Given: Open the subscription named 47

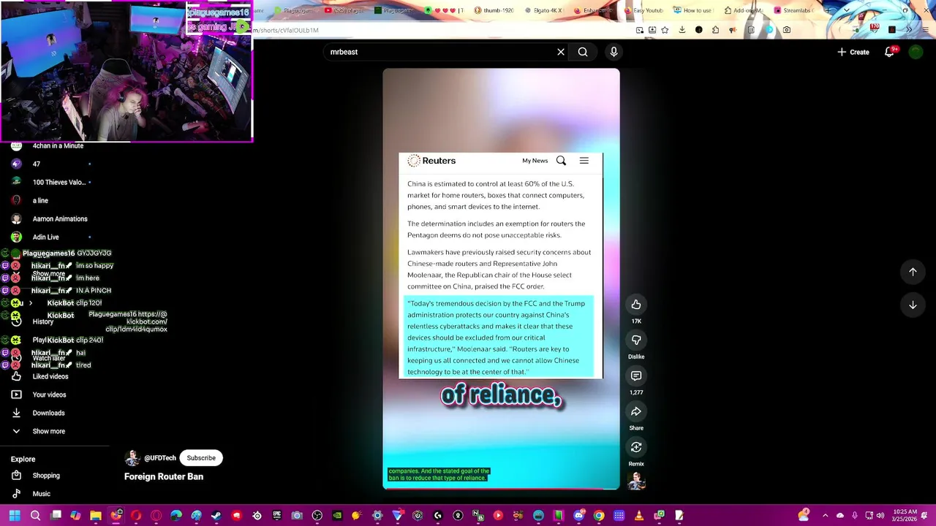Looking at the screenshot, I should point(37,164).
